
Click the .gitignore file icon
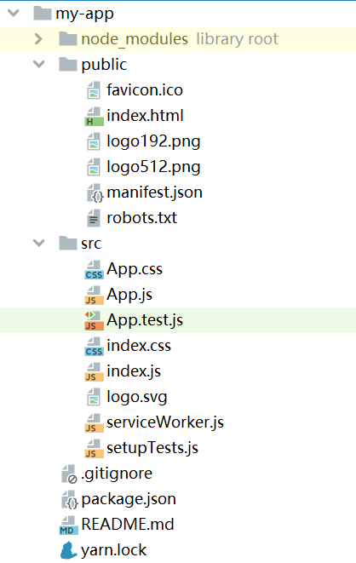pos(69,474)
